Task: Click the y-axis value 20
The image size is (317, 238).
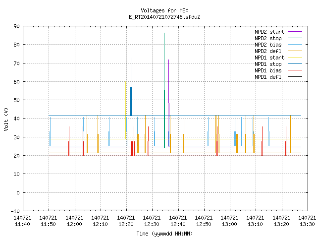Action: (x=16, y=156)
